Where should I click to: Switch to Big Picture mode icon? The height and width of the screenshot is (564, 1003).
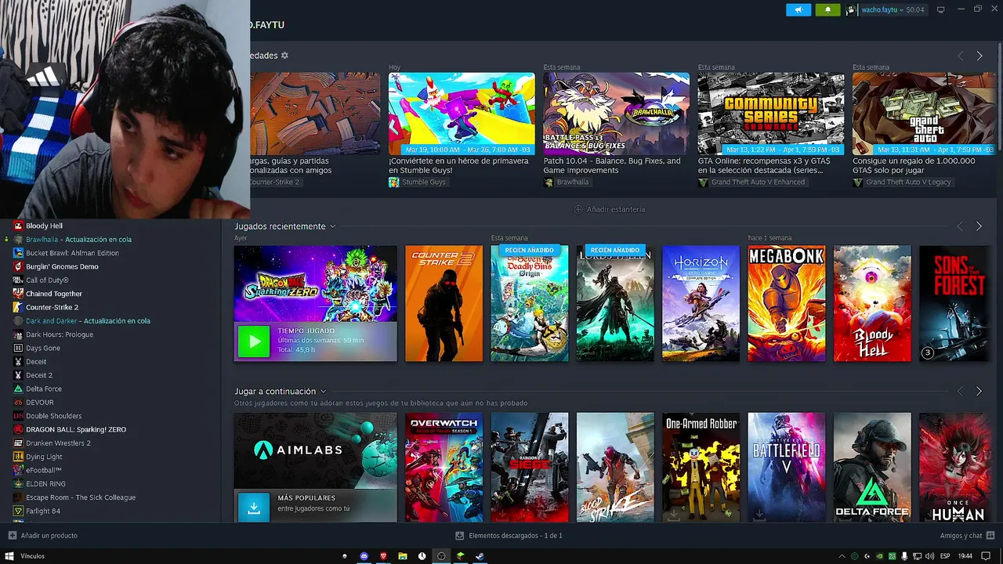tap(941, 9)
